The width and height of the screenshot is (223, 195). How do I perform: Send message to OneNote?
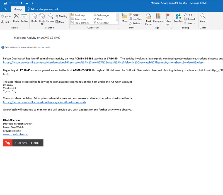click(135, 19)
